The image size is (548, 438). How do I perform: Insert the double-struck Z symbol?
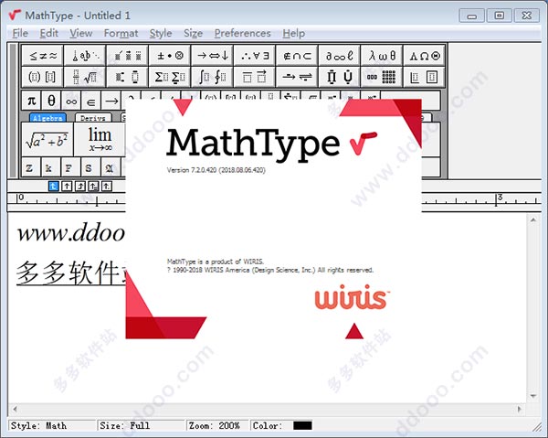pos(30,167)
